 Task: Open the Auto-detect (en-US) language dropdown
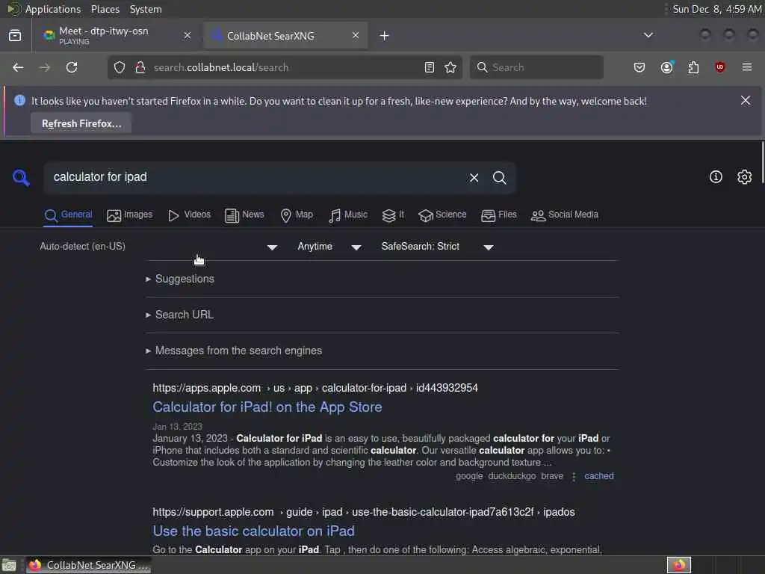(159, 247)
